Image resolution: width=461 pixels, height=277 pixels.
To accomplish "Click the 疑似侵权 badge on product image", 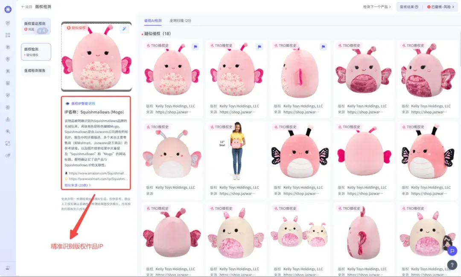I will click(76, 28).
